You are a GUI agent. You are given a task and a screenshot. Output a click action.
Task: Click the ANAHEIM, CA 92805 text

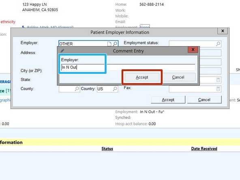coord(40,10)
